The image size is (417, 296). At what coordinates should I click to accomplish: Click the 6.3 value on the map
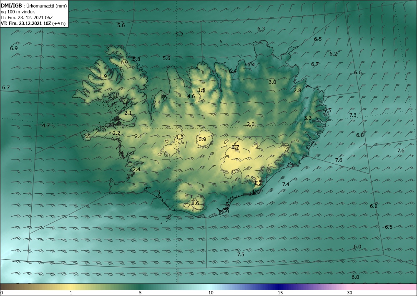(261, 29)
